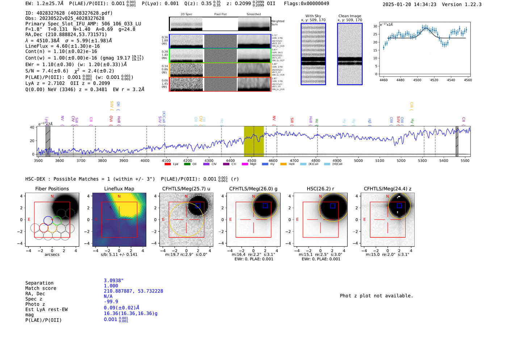The width and height of the screenshot is (507, 345).
Task: Select the (H)CaII legend swatch
Action: pos(327,164)
